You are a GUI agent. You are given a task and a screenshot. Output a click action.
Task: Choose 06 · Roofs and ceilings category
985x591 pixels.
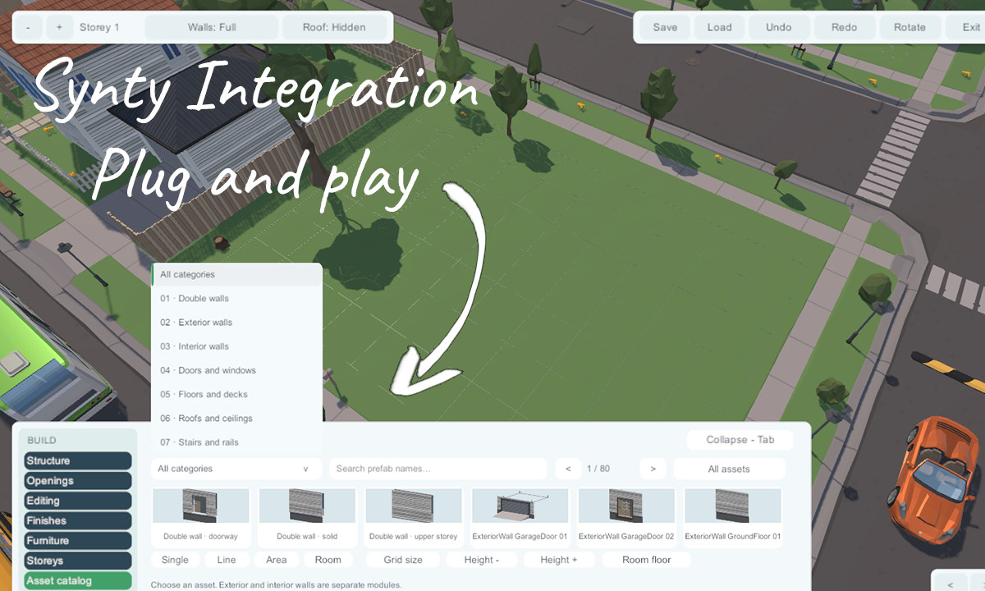coord(236,418)
